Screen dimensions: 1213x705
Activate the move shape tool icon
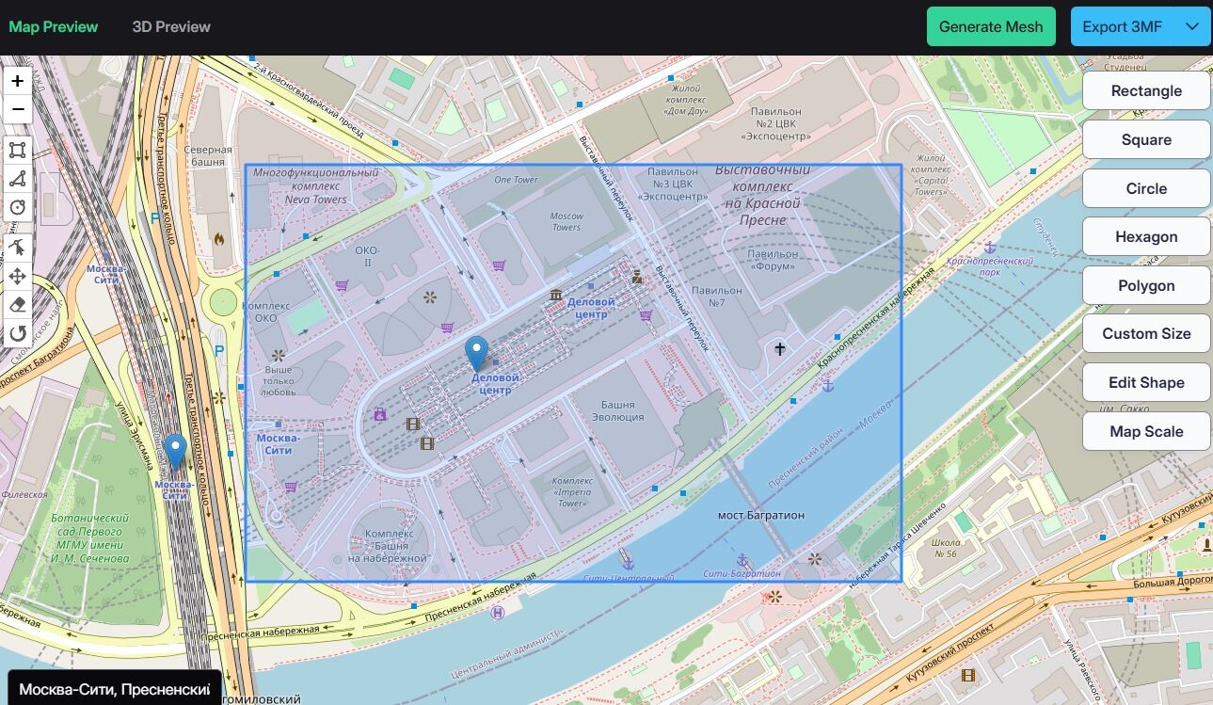point(17,276)
